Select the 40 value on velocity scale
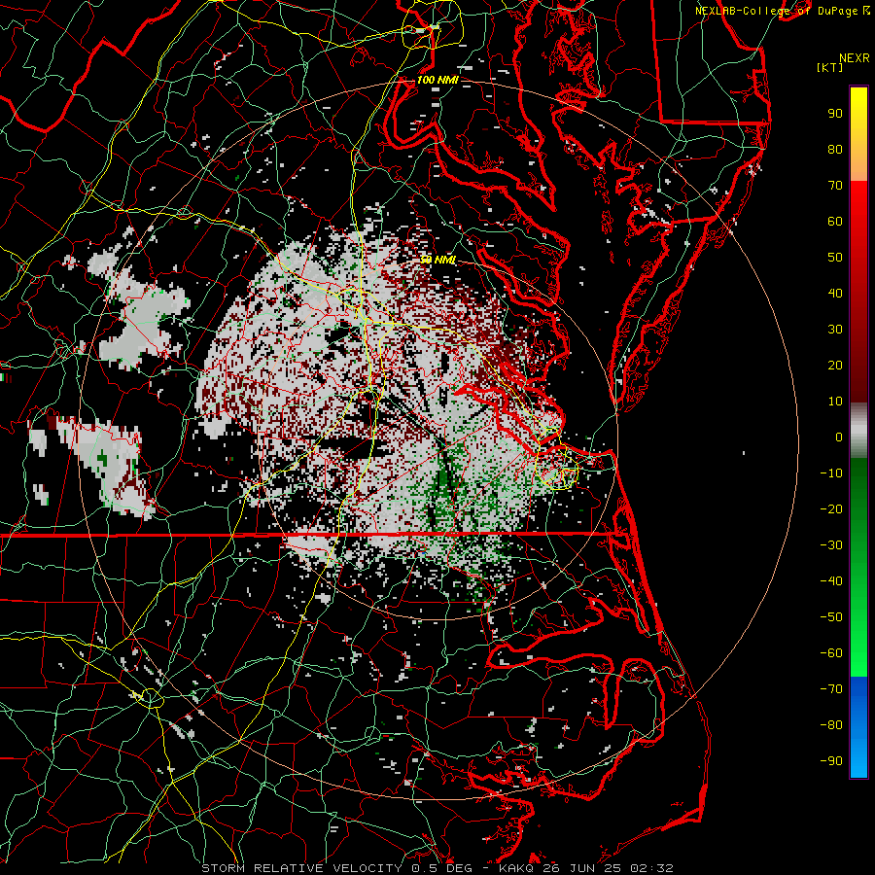875x875 pixels. click(x=835, y=294)
